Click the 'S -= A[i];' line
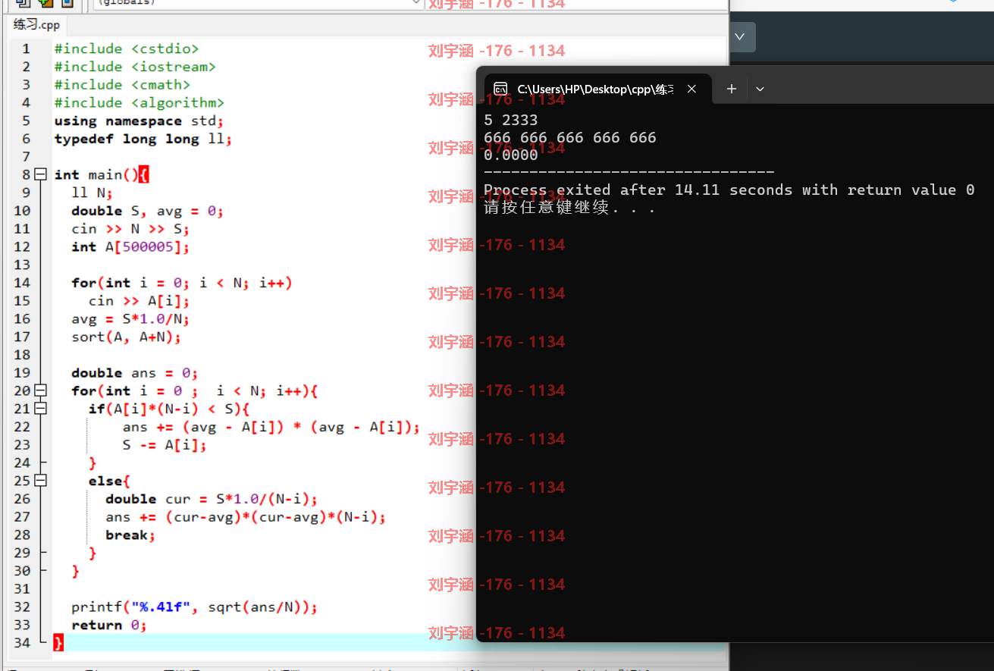The height and width of the screenshot is (671, 994). pyautogui.click(x=165, y=445)
